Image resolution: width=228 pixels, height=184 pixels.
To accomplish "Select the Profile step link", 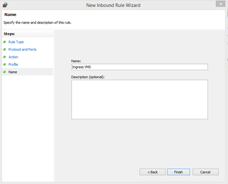I will tap(13, 64).
